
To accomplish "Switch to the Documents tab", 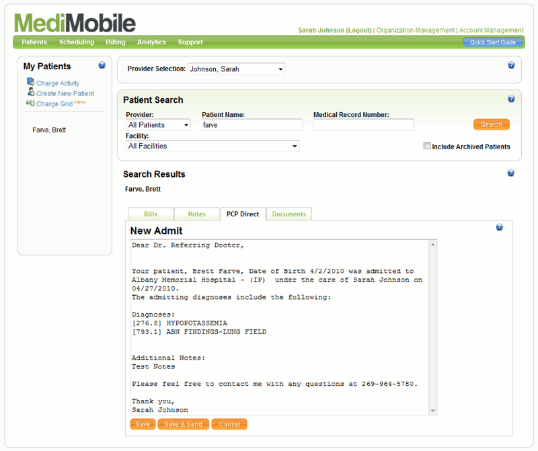I will pos(289,214).
